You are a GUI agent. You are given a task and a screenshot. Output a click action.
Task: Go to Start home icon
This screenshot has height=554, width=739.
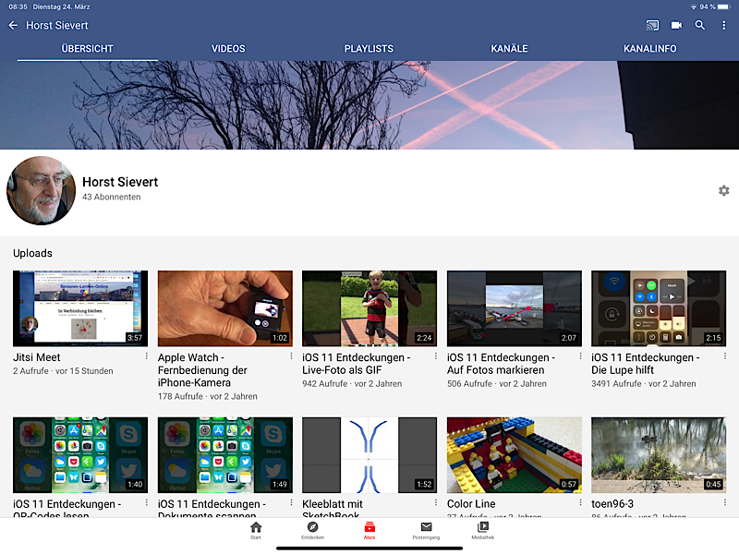(x=256, y=529)
